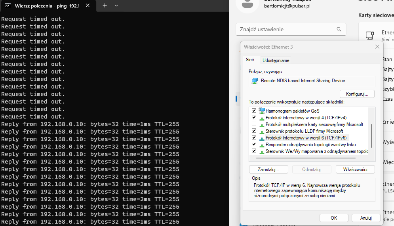Click the reply line showing time<1ms
The height and width of the screenshot is (226, 394).
tap(90, 162)
